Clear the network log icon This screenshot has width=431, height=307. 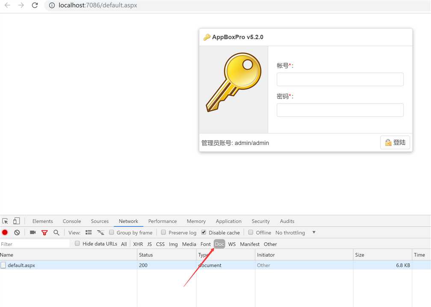point(17,232)
